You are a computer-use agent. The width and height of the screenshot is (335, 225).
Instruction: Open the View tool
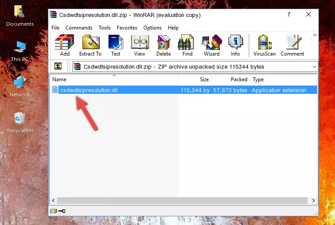pos(140,45)
